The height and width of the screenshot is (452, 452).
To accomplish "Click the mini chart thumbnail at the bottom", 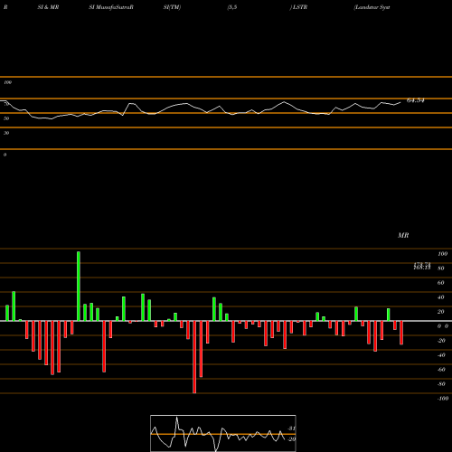I will coord(223,433).
